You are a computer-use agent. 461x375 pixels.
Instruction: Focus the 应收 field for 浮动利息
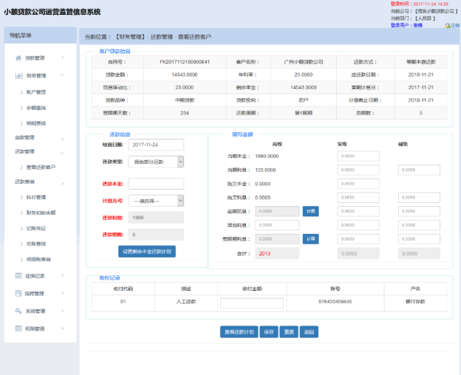click(277, 225)
